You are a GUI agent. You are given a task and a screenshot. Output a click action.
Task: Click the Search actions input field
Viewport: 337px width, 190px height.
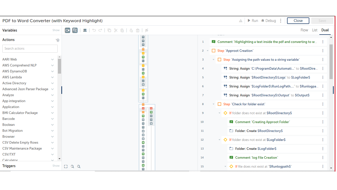point(30,49)
